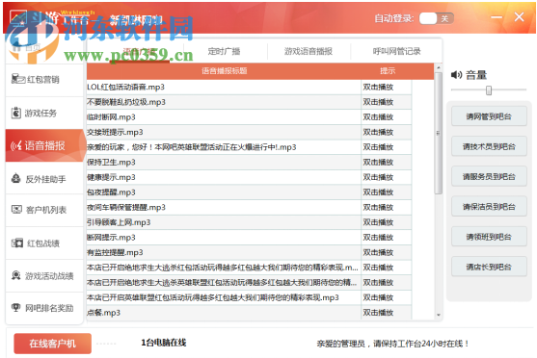
Task: Open the 反外挂助手 sidebar section
Action: [x=44, y=178]
